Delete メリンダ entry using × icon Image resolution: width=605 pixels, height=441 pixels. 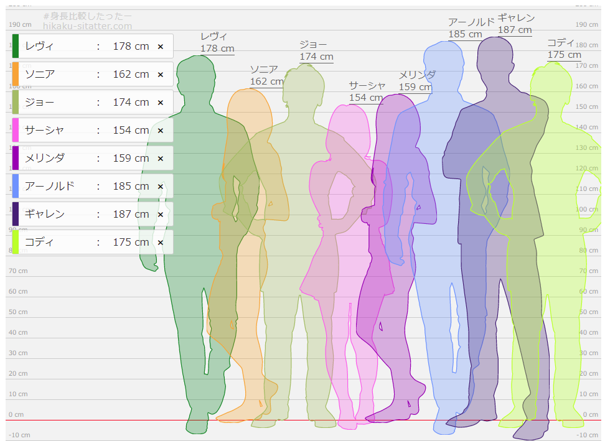pos(160,159)
